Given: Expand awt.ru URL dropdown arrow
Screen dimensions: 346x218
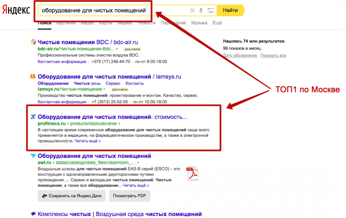Looking at the screenshot, I should pos(138,163).
